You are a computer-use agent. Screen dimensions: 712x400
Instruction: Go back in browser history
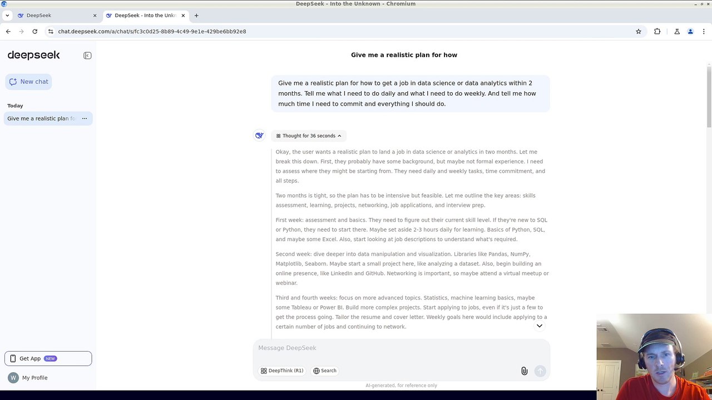click(8, 32)
